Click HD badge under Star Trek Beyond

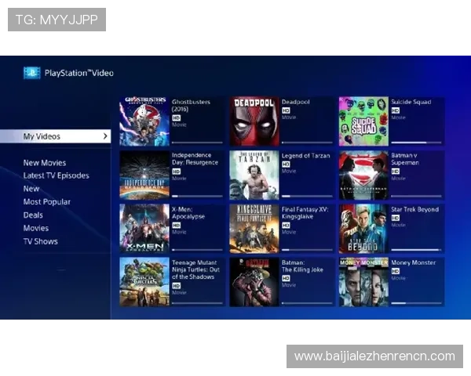[396, 218]
